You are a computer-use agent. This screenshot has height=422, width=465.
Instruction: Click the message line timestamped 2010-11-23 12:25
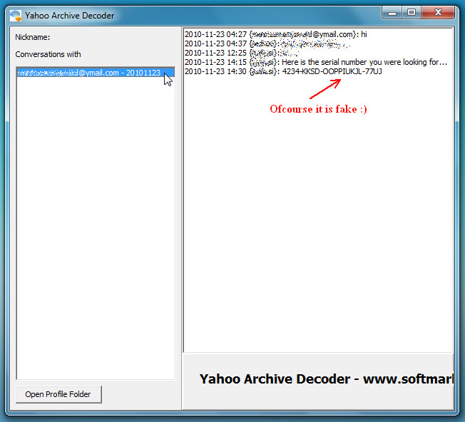(242, 53)
